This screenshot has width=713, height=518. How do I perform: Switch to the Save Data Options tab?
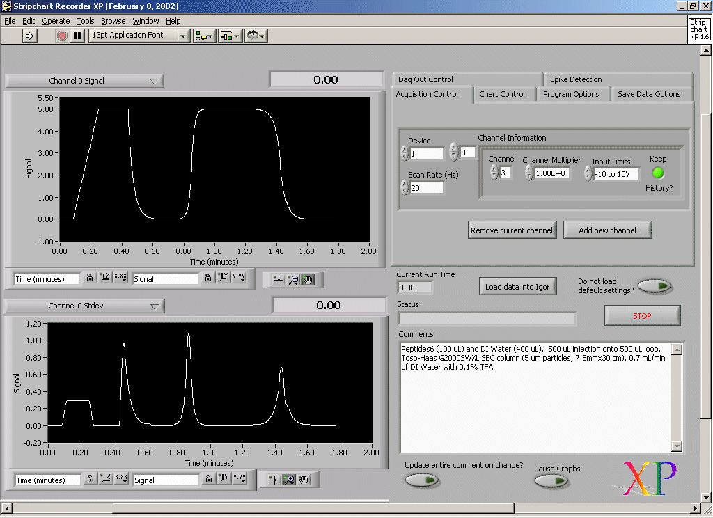pos(649,94)
